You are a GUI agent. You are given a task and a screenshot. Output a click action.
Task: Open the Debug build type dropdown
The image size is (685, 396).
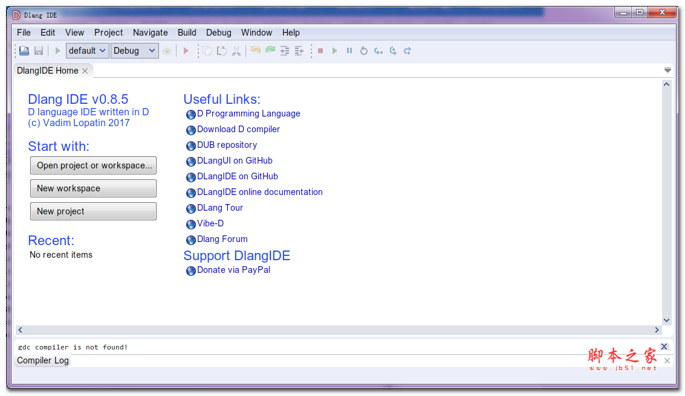pos(135,51)
